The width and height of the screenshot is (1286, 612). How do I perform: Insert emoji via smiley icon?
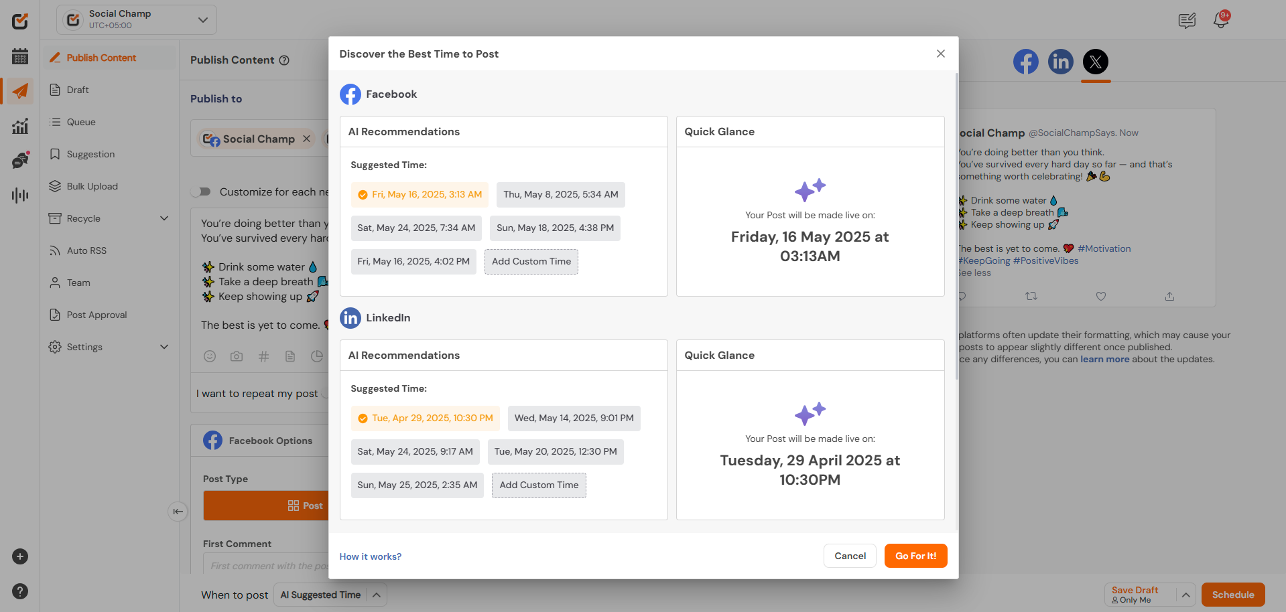pos(210,356)
